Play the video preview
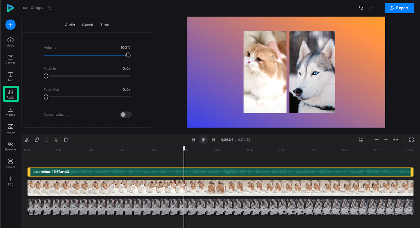Viewport: 420px width, 228px height. click(x=203, y=140)
